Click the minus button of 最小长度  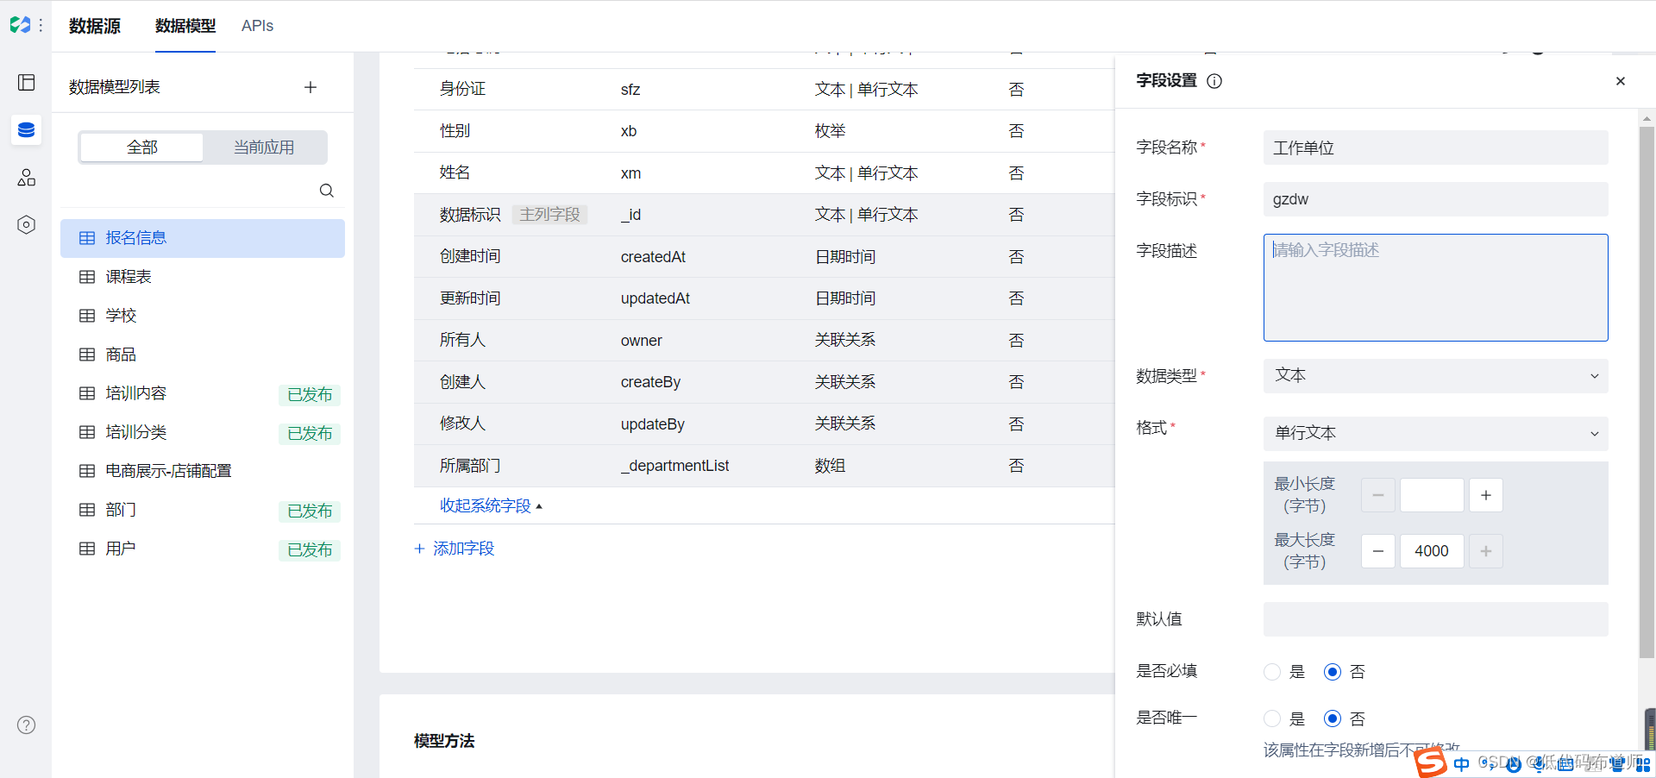pyautogui.click(x=1378, y=495)
